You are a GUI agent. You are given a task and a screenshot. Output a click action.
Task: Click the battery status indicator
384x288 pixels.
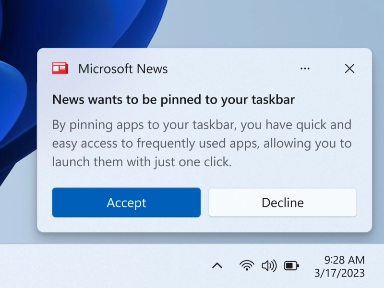pos(292,265)
